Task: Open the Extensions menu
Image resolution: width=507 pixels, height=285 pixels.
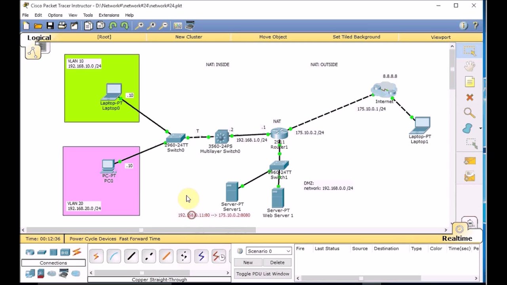Action: (109, 15)
